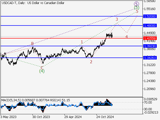Select projected wave label 3

[117, 19]
